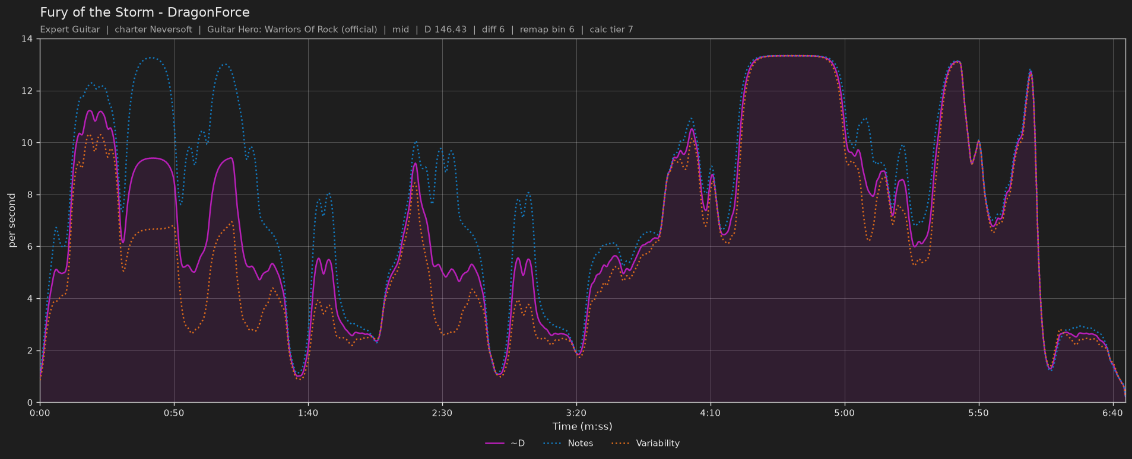Click the 'mid' label in the subtitle
This screenshot has width=1132, height=459.
click(x=401, y=30)
